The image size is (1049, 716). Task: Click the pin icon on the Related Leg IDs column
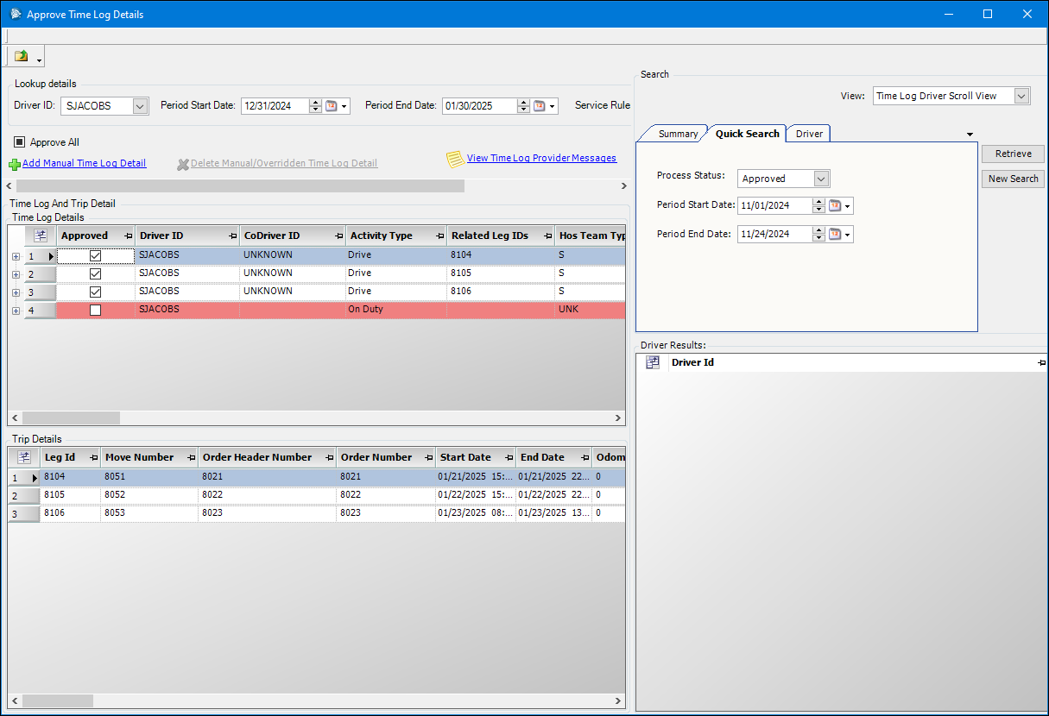[547, 236]
